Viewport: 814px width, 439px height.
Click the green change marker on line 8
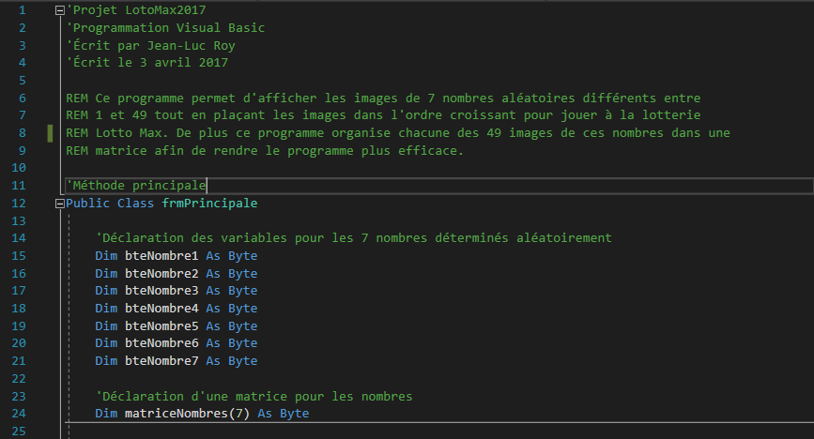tap(50, 133)
